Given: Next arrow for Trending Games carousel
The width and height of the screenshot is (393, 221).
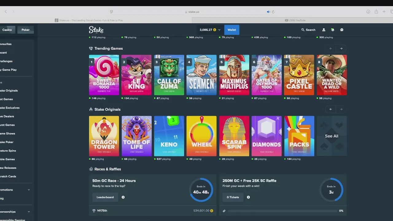Looking at the screenshot, I should coord(341,48).
